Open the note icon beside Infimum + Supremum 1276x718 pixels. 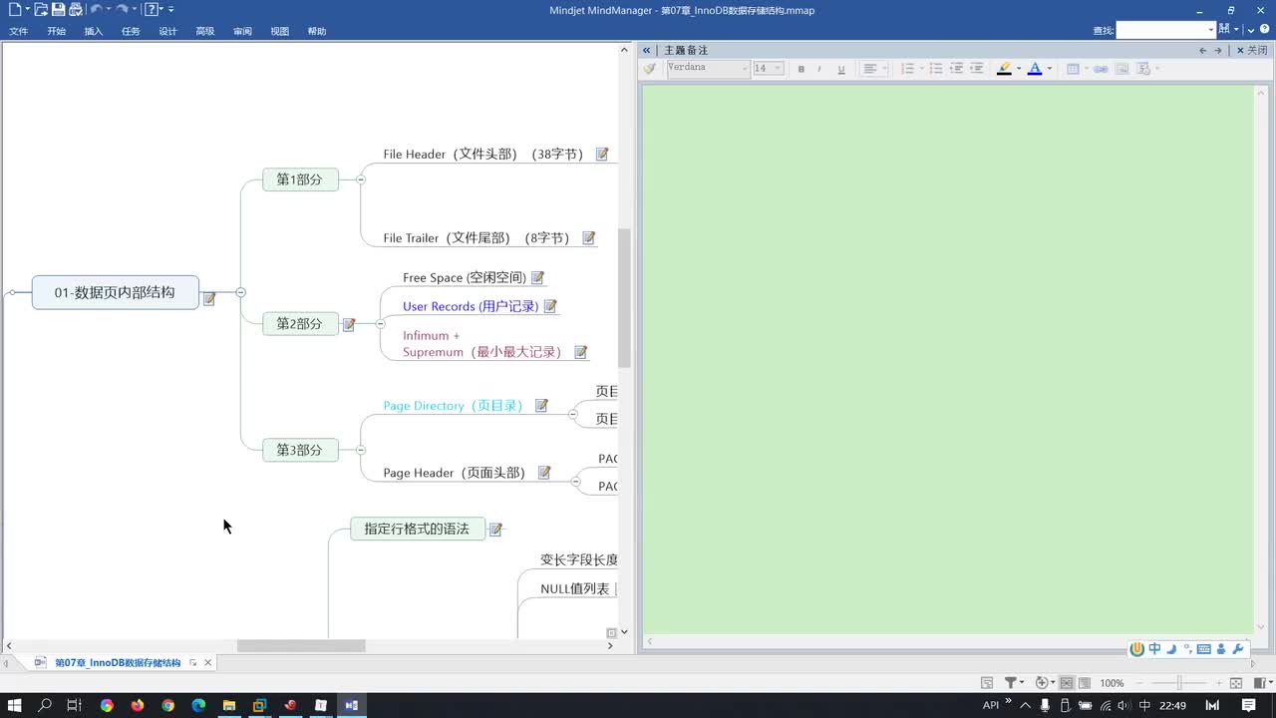click(580, 352)
